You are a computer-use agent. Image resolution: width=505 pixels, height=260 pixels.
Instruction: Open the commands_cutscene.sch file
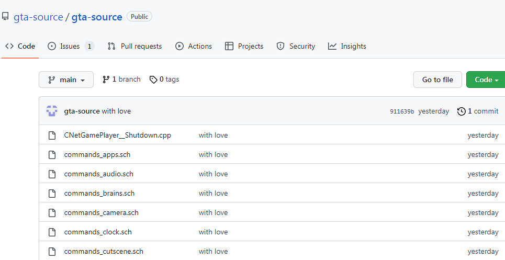click(104, 251)
